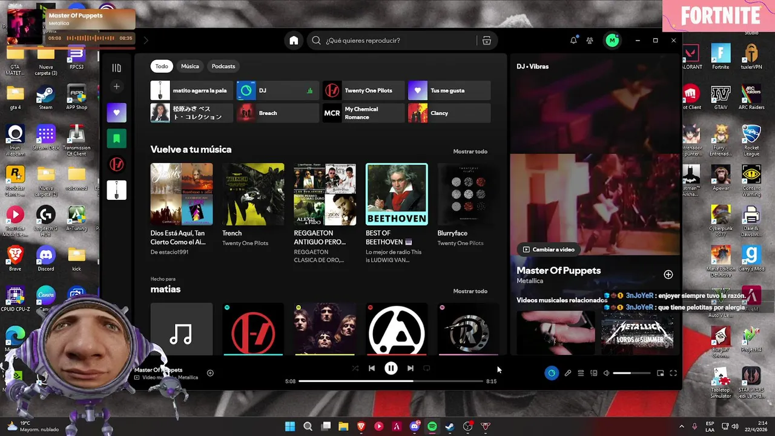Image resolution: width=775 pixels, height=436 pixels.
Task: Toggle the blue DJ button in player bar
Action: coord(551,373)
